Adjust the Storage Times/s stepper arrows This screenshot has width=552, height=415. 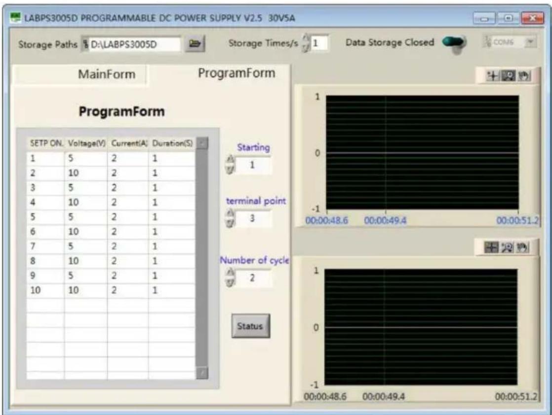306,43
